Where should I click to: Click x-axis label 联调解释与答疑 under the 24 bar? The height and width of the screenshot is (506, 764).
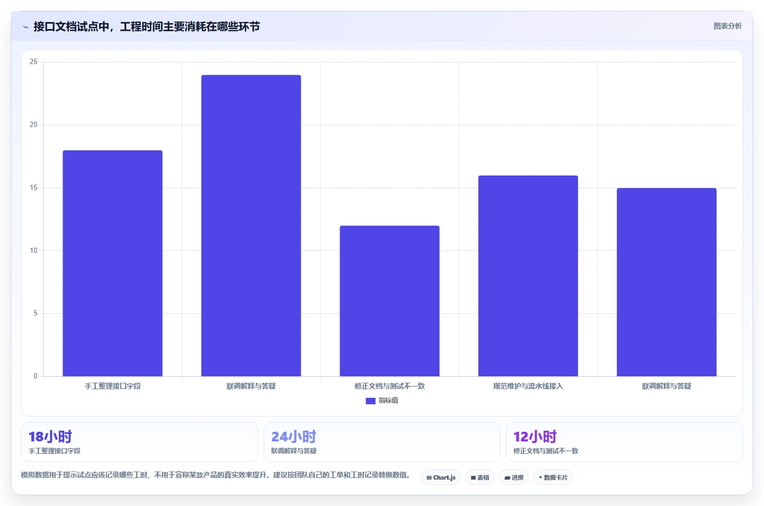pyautogui.click(x=251, y=386)
